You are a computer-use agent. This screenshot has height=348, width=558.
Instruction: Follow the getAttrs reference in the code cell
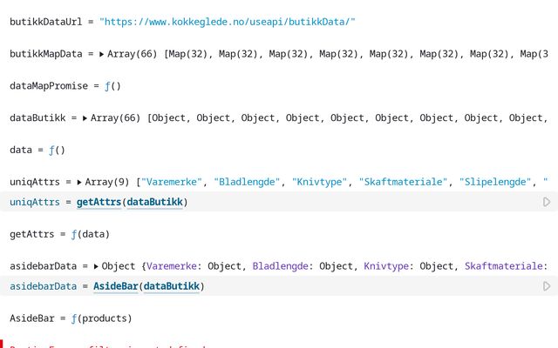(x=99, y=202)
